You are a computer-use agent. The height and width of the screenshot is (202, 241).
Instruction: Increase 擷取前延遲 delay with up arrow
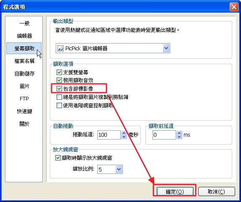point(179,133)
